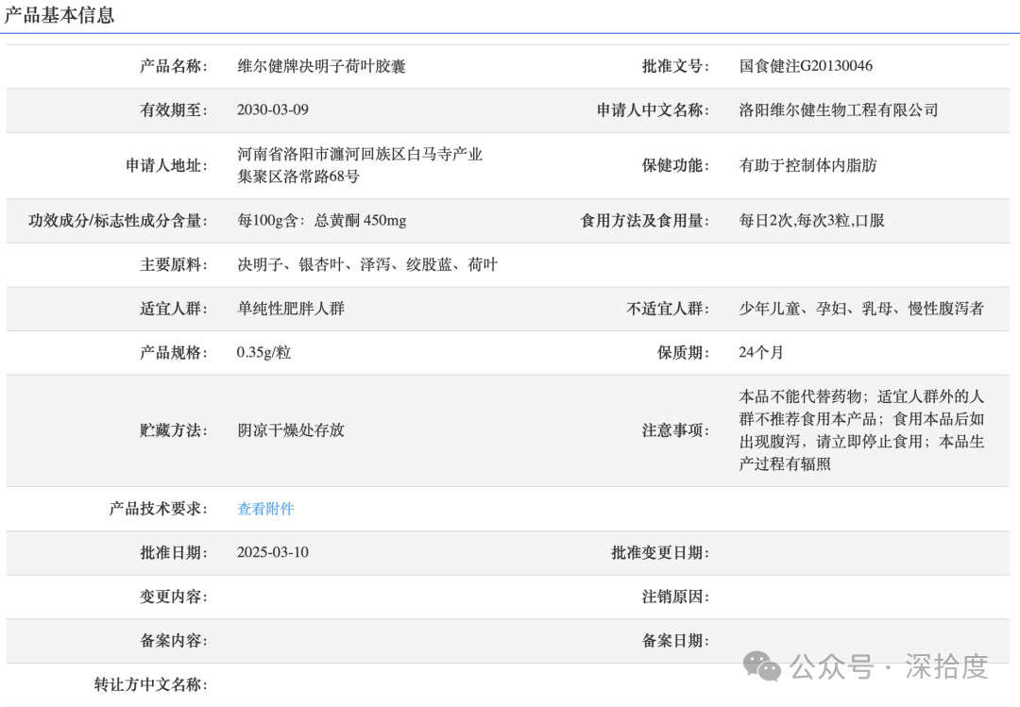The height and width of the screenshot is (707, 1020).
Task: Select the label 产品规格:
Action: [174, 352]
